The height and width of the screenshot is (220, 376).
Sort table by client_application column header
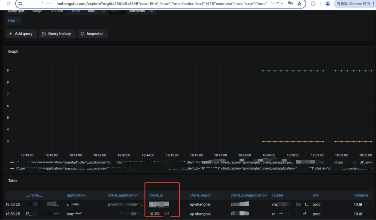123,195
